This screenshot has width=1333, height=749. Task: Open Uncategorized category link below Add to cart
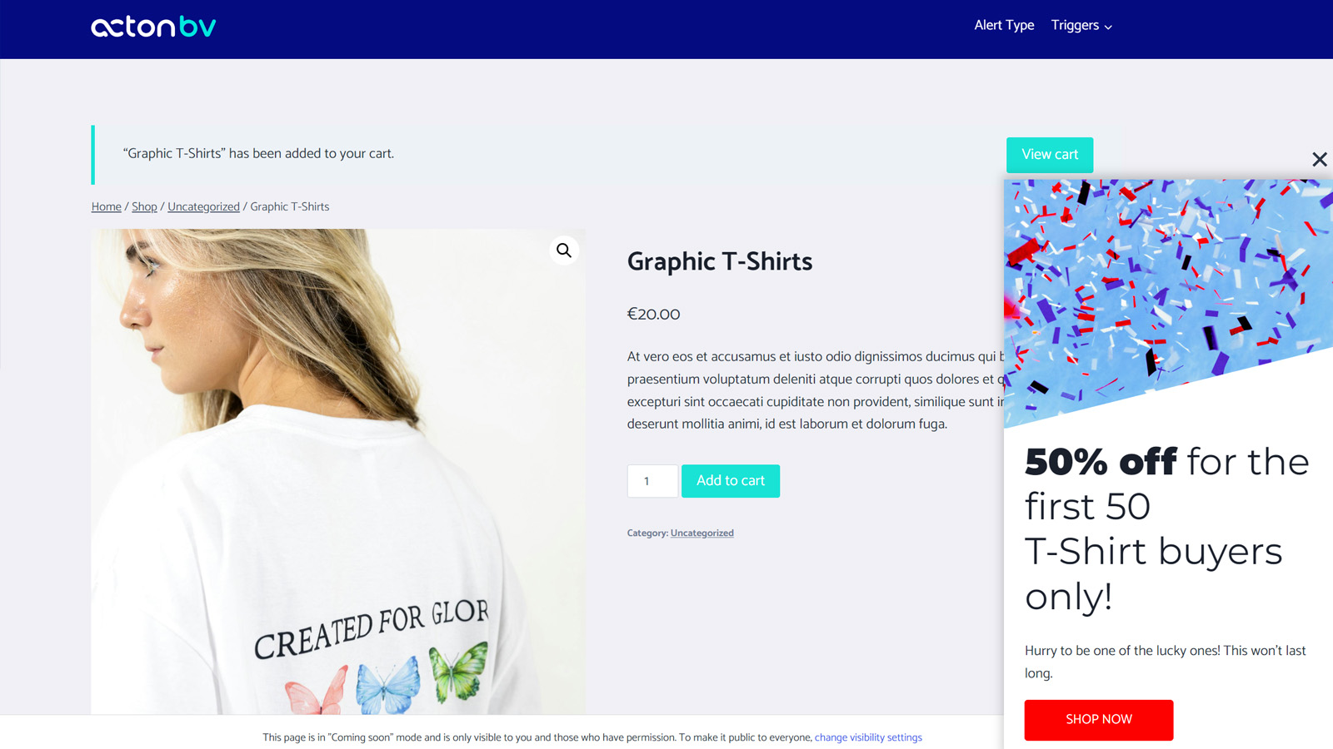point(702,533)
